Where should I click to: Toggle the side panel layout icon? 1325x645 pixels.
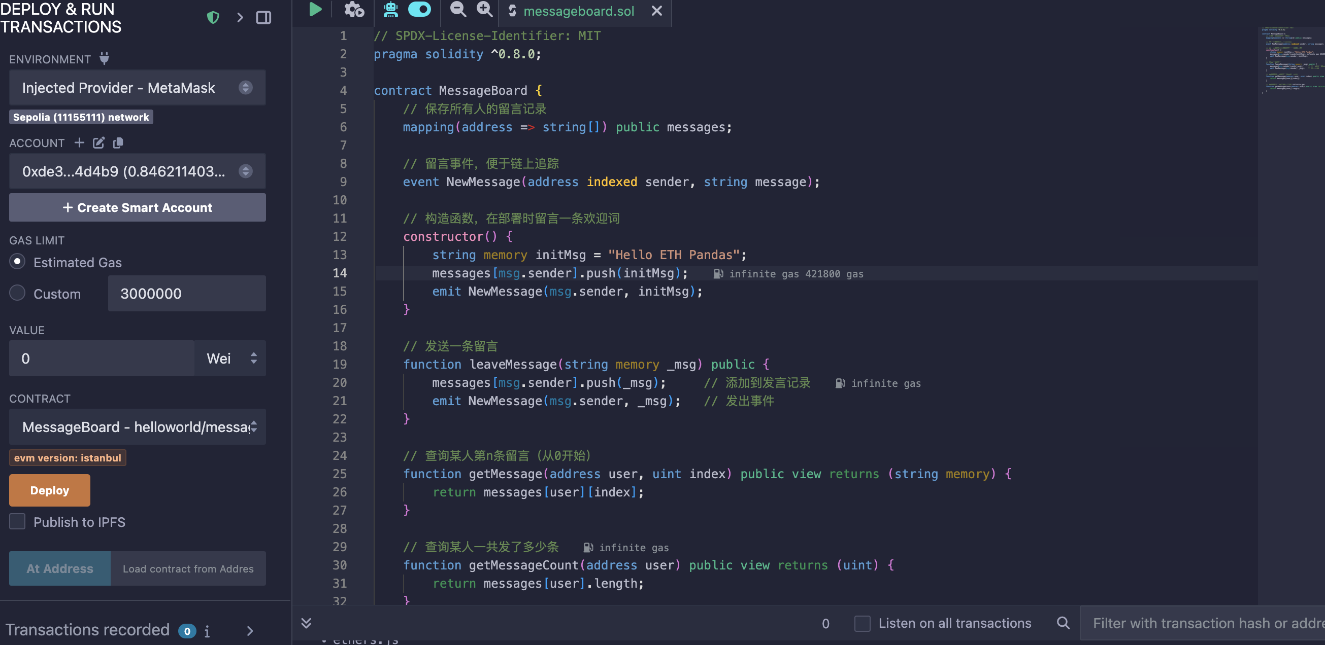(x=264, y=17)
